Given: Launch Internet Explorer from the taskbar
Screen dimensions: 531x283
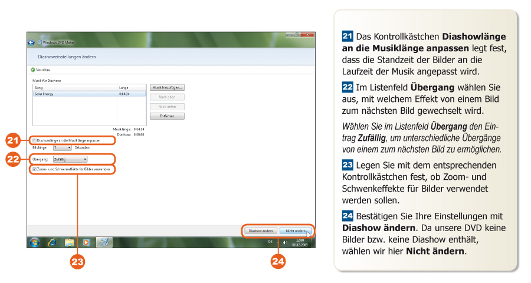Looking at the screenshot, I should click(x=52, y=242).
